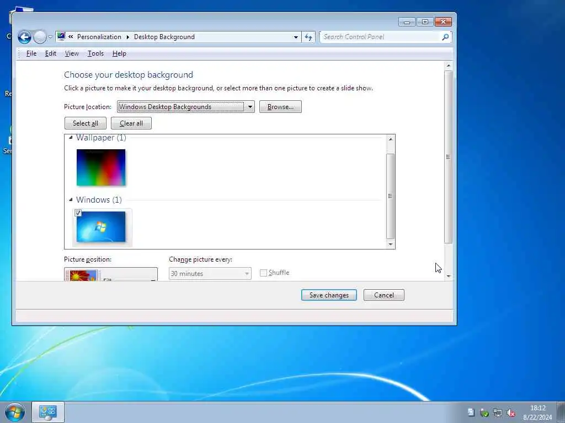Viewport: 565px width, 423px height.
Task: Close the Desktop Background window
Action: (x=443, y=22)
